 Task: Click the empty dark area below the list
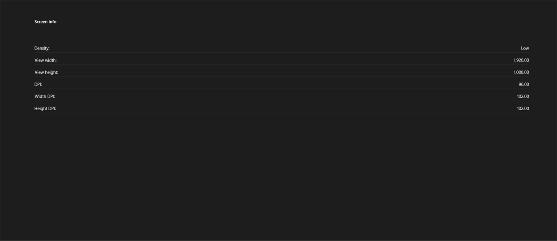click(x=278, y=178)
